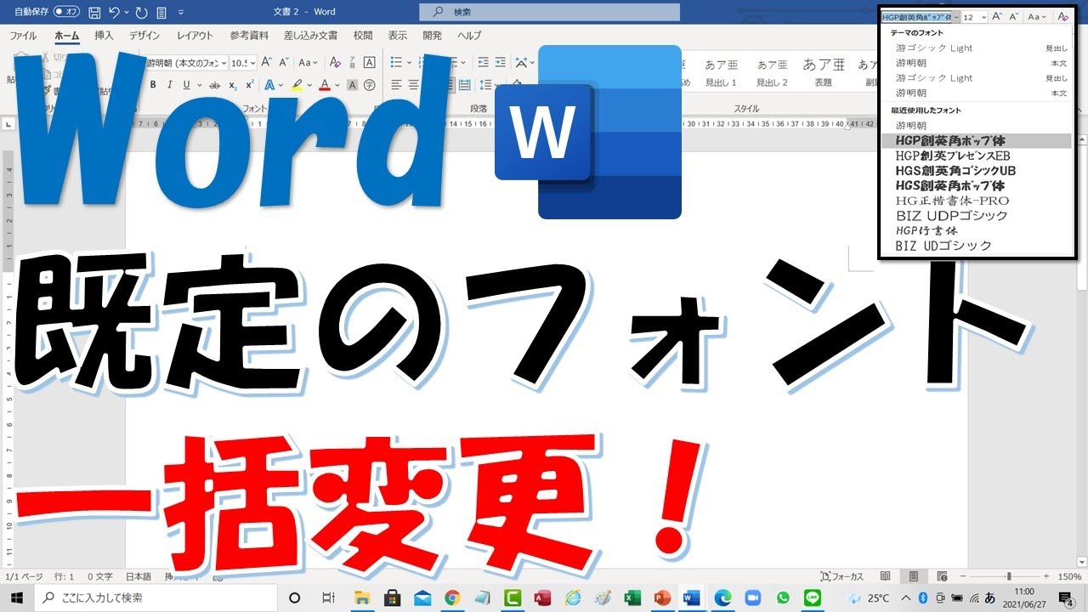Click the Increase Indent icon
Viewport: 1088px width, 612px height.
501,63
